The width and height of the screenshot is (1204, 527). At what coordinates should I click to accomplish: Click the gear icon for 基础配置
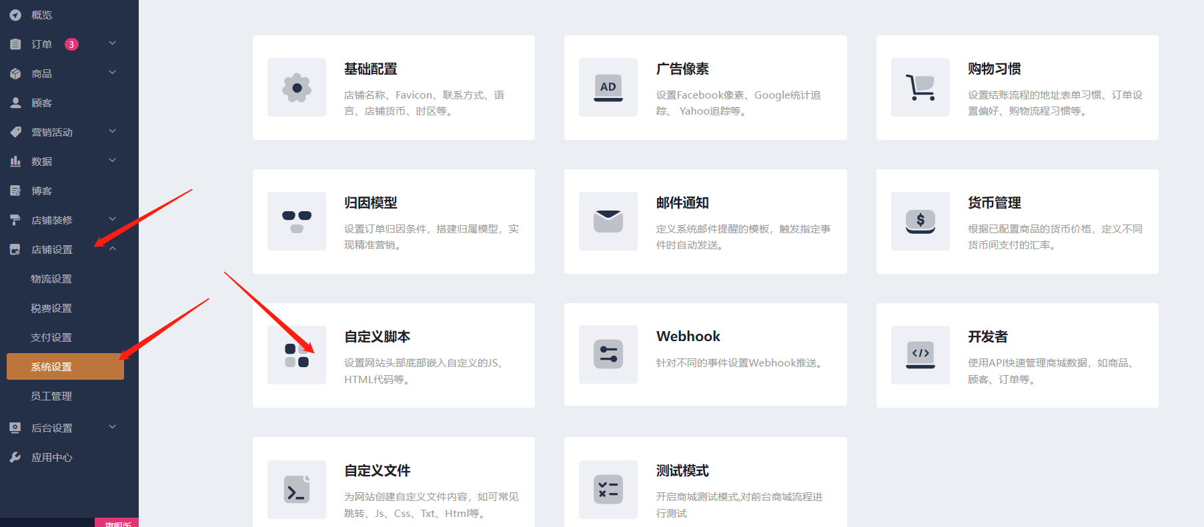click(x=297, y=87)
